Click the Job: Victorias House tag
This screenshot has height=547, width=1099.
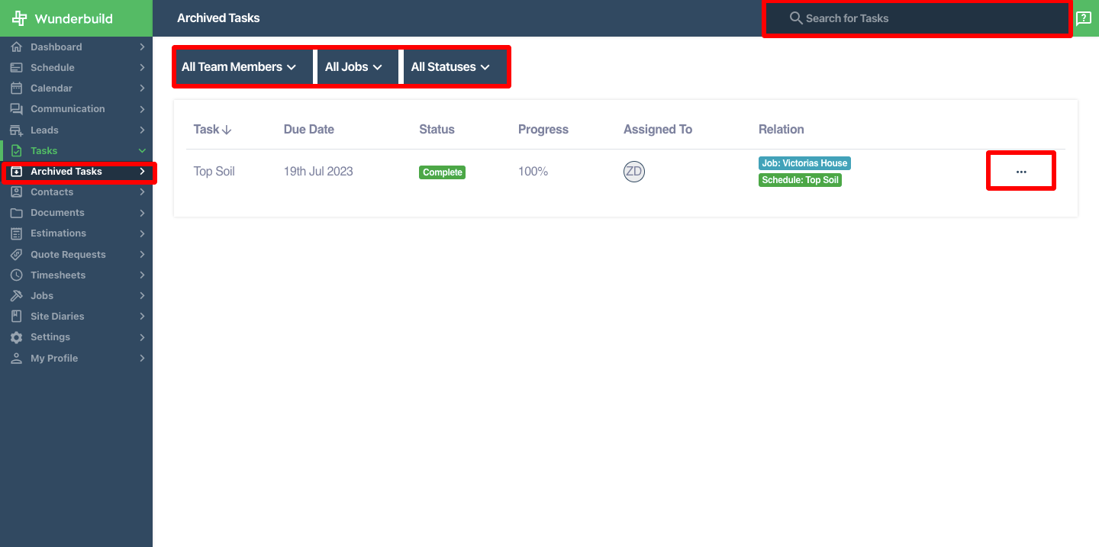804,163
